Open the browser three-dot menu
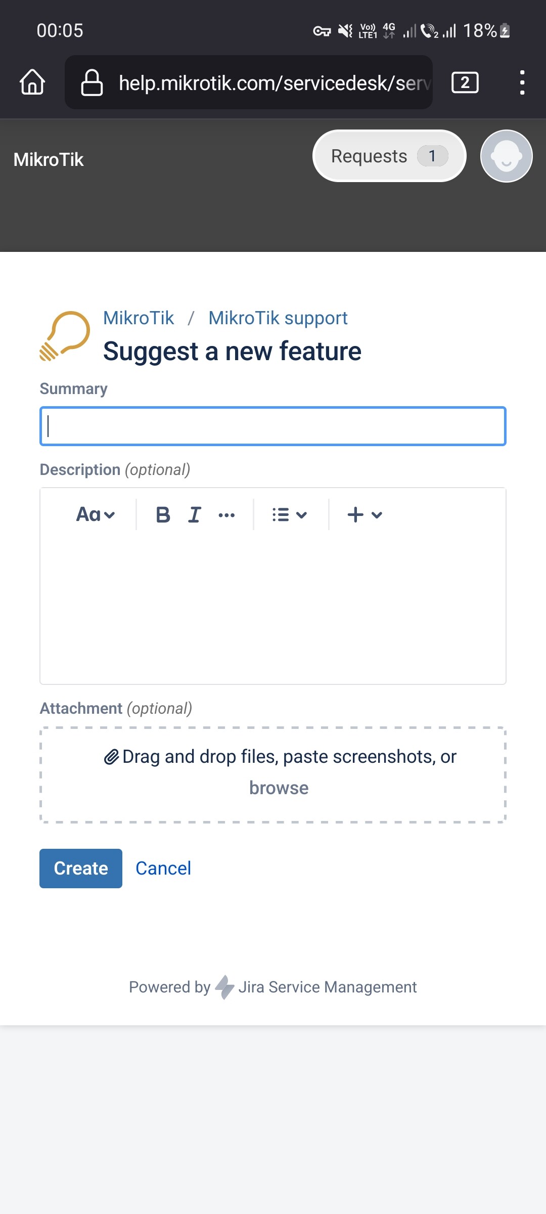 pyautogui.click(x=522, y=82)
